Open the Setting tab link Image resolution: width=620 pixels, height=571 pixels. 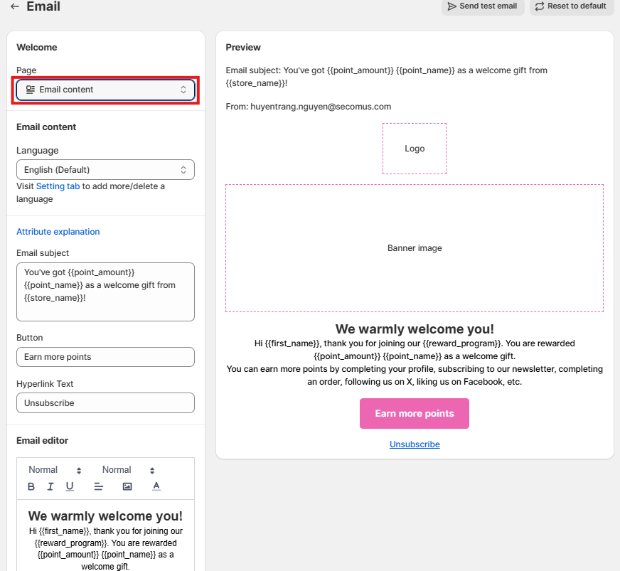58,186
